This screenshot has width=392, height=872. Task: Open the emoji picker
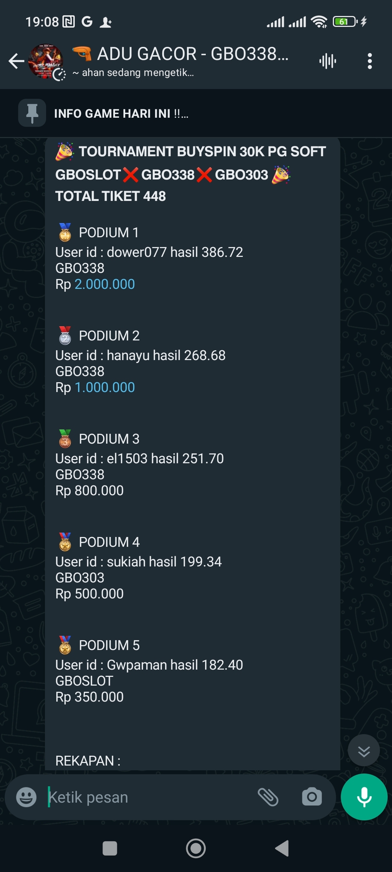click(26, 797)
